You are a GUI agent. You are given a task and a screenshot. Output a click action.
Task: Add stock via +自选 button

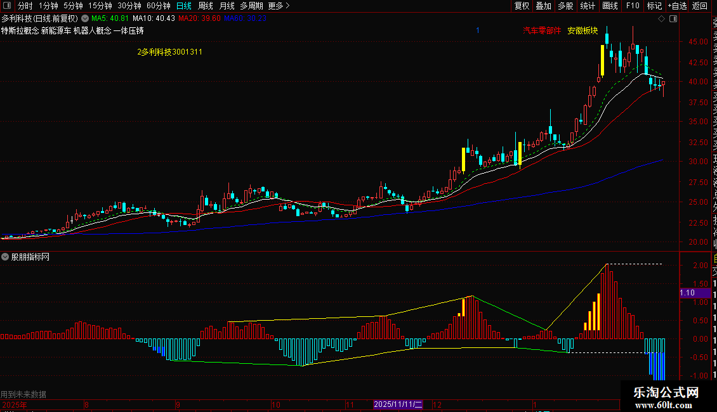[x=677, y=6]
